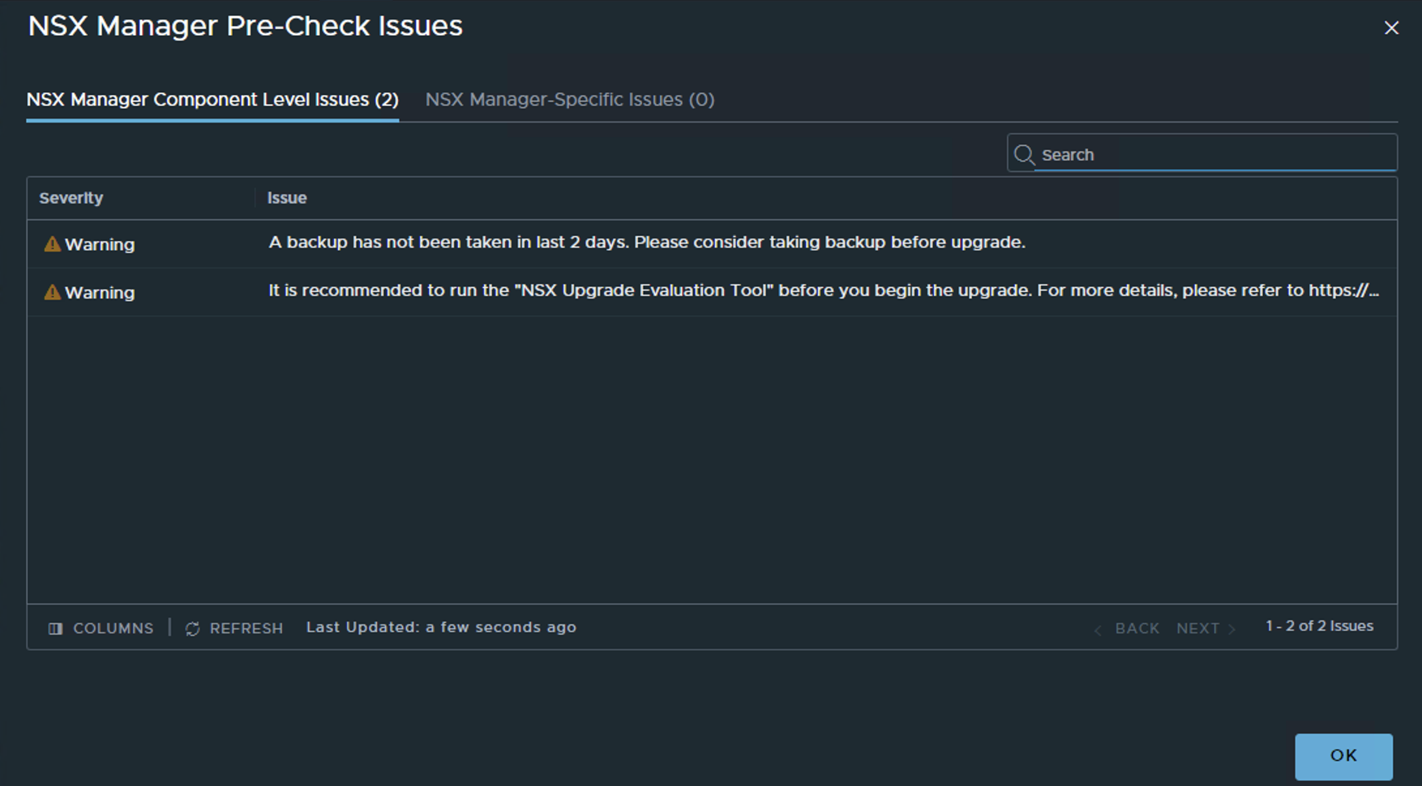Click the refresh circular arrow icon
The height and width of the screenshot is (786, 1422).
coord(192,628)
